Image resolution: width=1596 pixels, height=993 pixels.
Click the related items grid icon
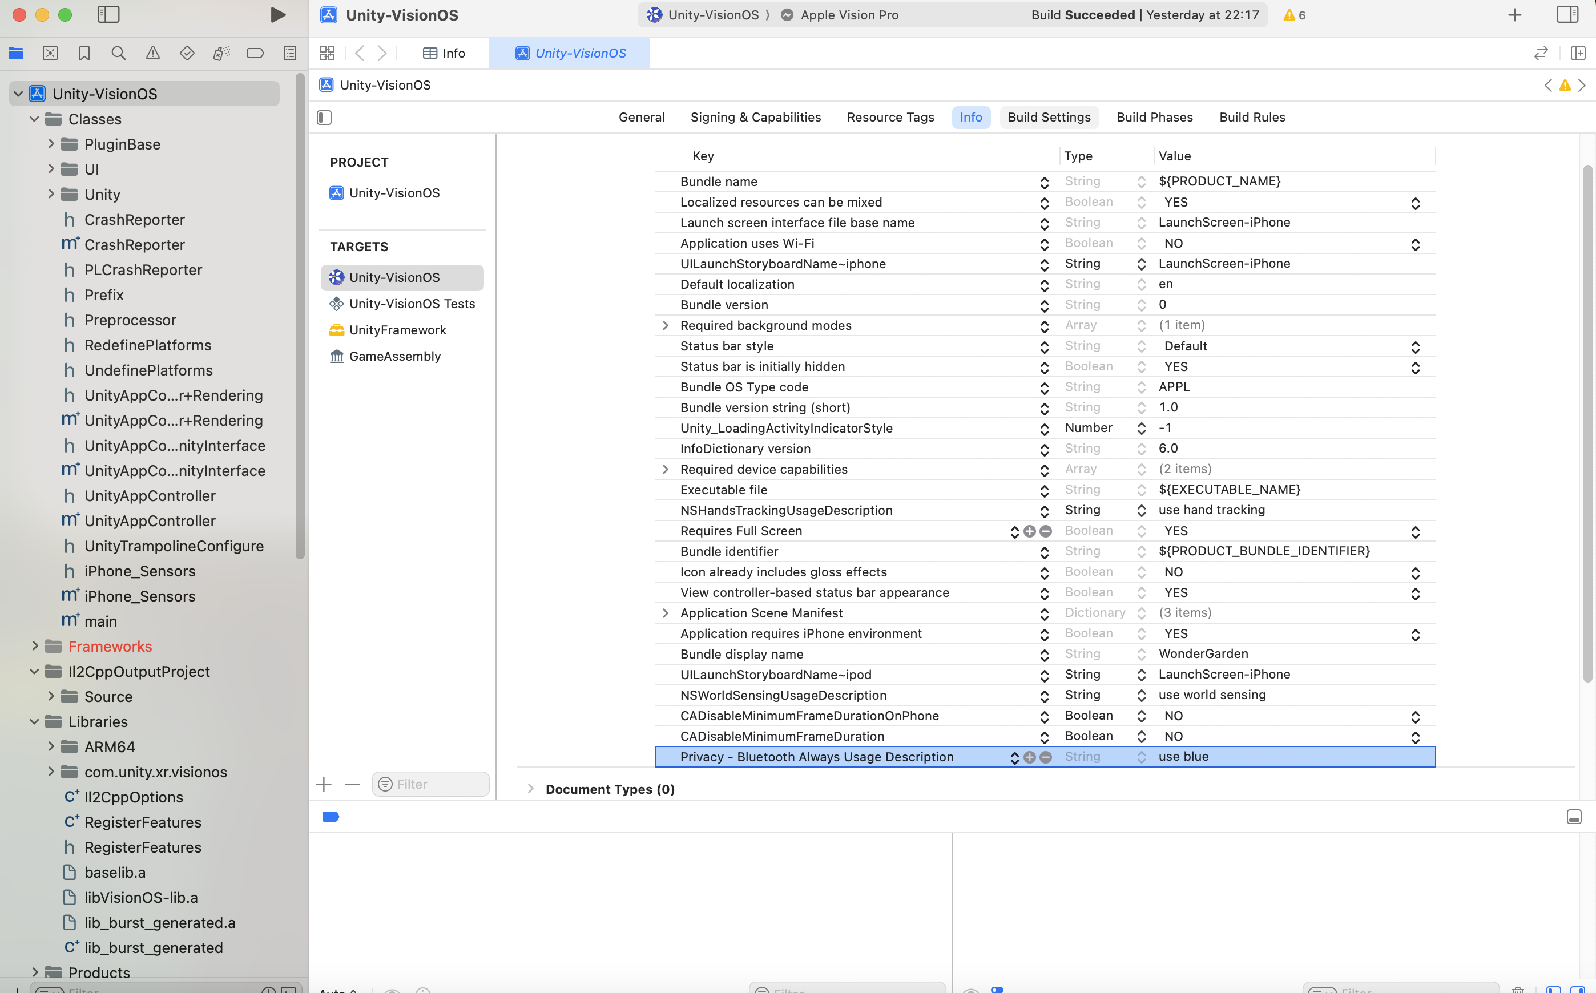[327, 53]
